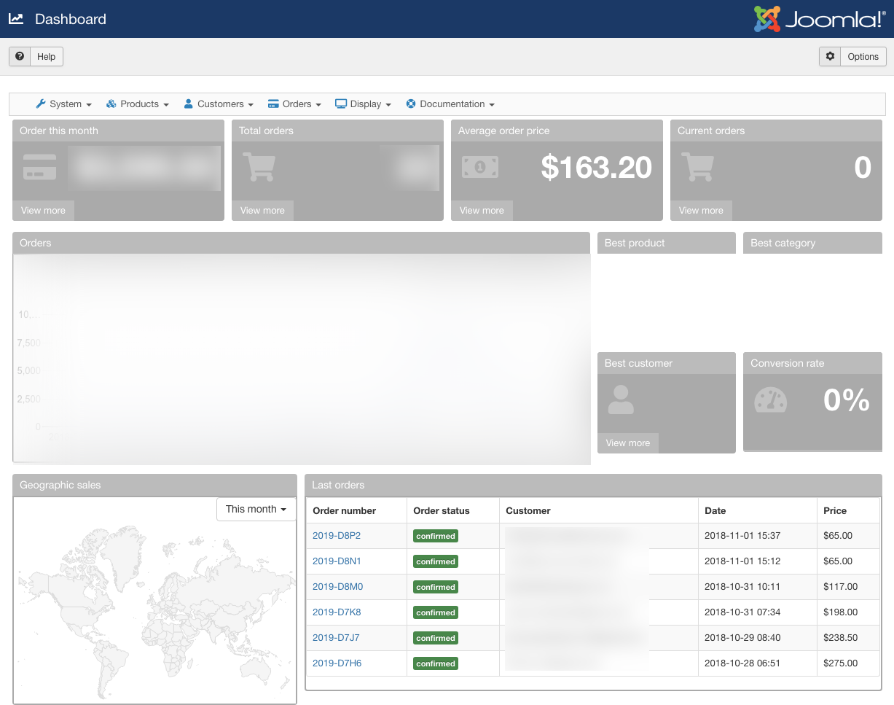This screenshot has height=705, width=894.
Task: Click the Joomla logo in header
Action: 819,19
